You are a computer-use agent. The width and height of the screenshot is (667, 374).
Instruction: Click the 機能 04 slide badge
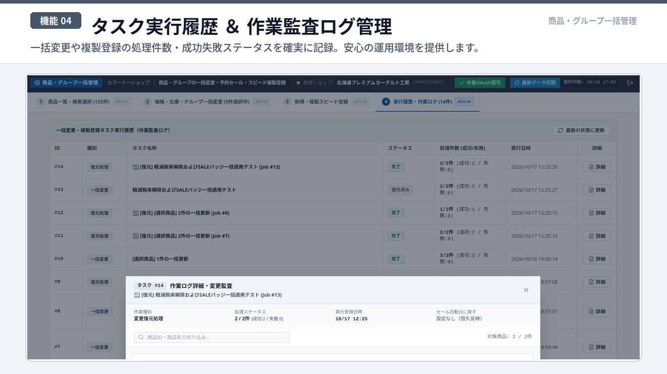pos(56,21)
